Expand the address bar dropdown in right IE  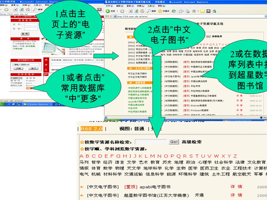[266, 16]
